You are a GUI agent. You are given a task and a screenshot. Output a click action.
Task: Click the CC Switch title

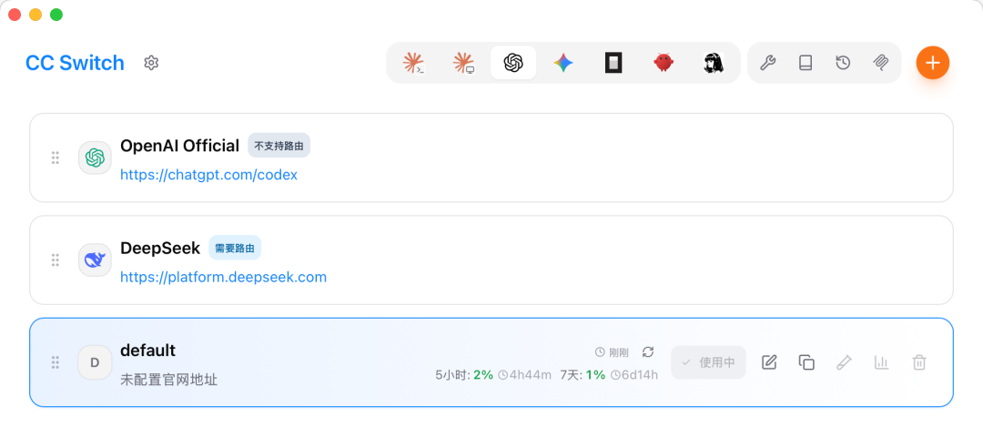[x=75, y=63]
